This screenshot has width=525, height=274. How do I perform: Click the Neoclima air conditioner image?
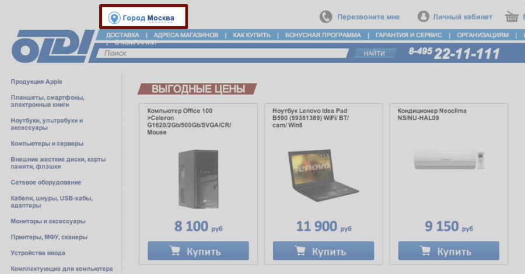coord(449,160)
